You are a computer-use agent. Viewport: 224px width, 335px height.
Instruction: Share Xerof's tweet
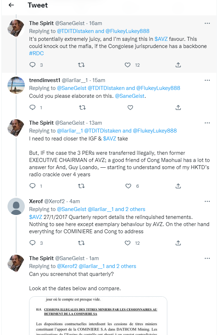(x=178, y=243)
